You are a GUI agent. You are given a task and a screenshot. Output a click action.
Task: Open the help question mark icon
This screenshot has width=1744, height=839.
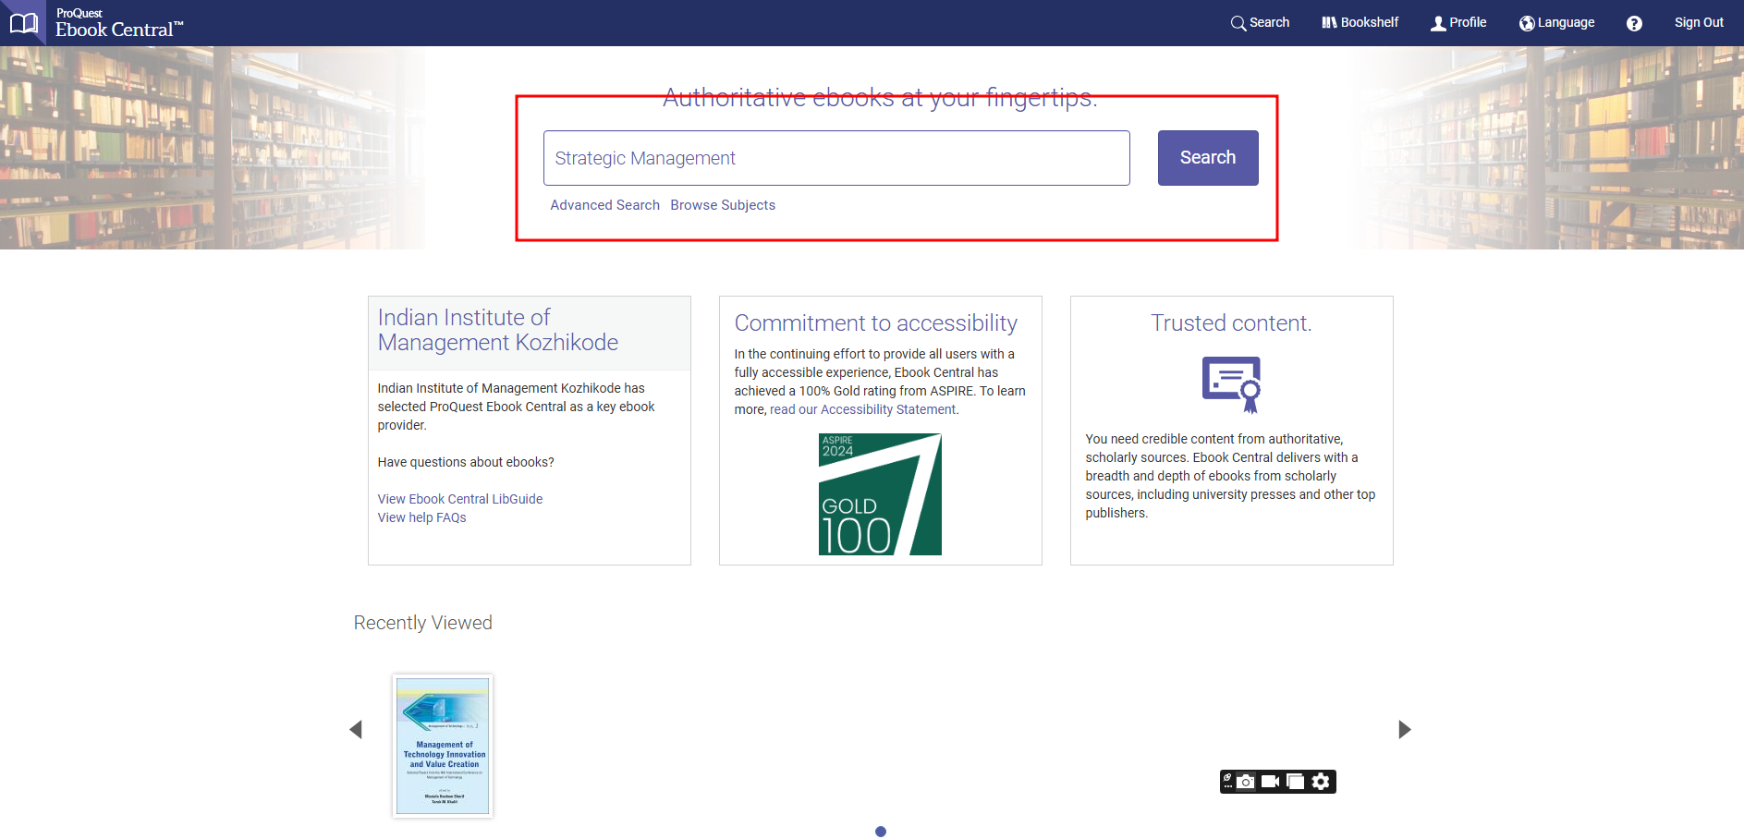pos(1634,23)
